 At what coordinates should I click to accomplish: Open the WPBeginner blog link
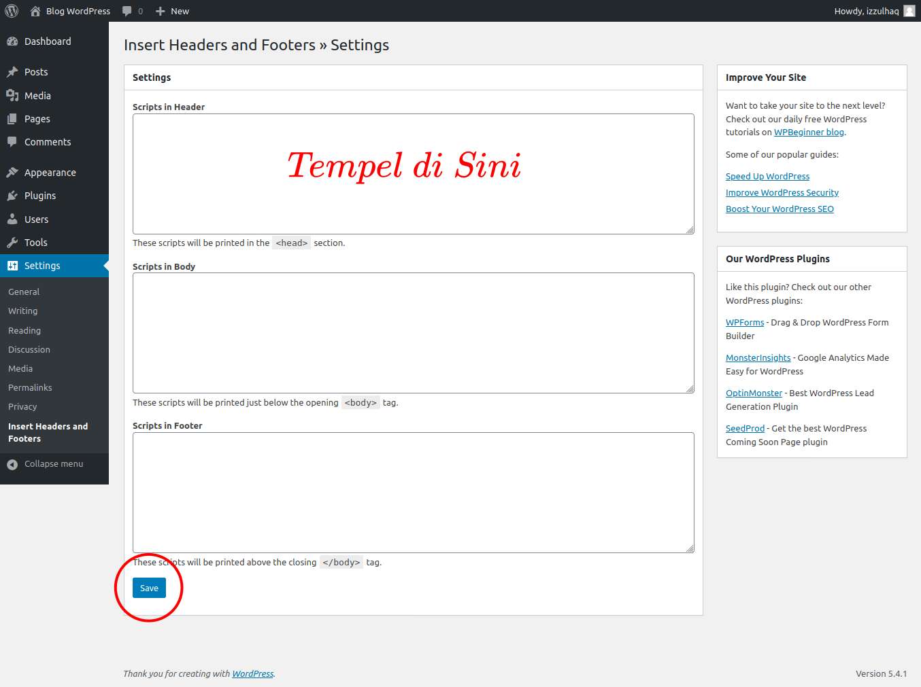coord(808,133)
